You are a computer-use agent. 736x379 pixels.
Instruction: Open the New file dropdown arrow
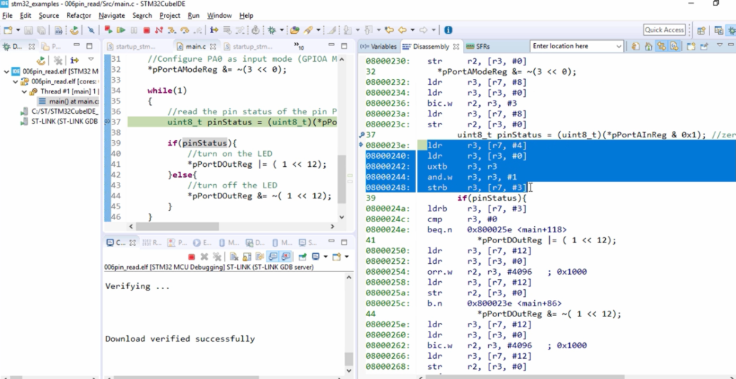(x=18, y=30)
